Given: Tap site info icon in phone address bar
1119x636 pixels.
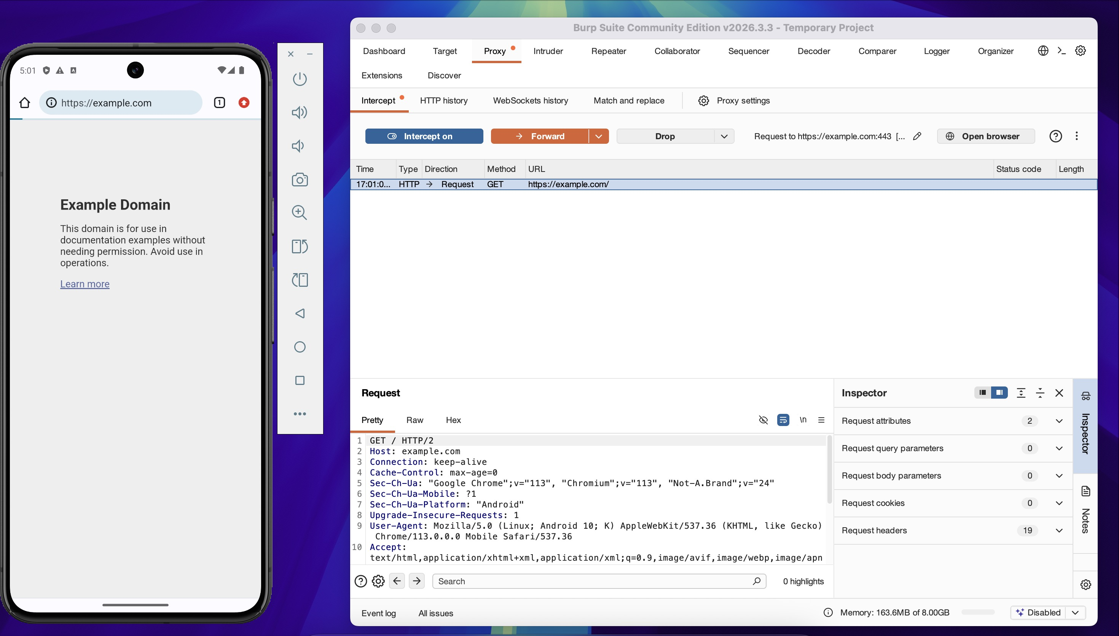Looking at the screenshot, I should coord(51,103).
